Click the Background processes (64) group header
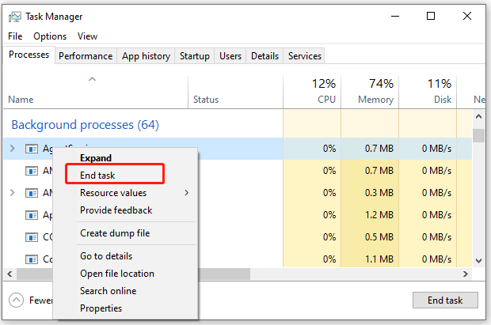 tap(86, 125)
